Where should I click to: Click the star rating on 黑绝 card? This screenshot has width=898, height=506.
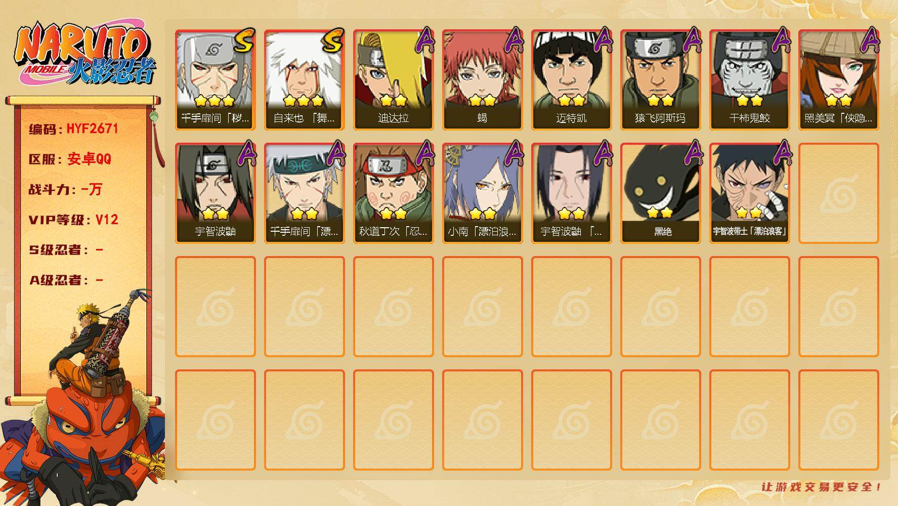[660, 212]
